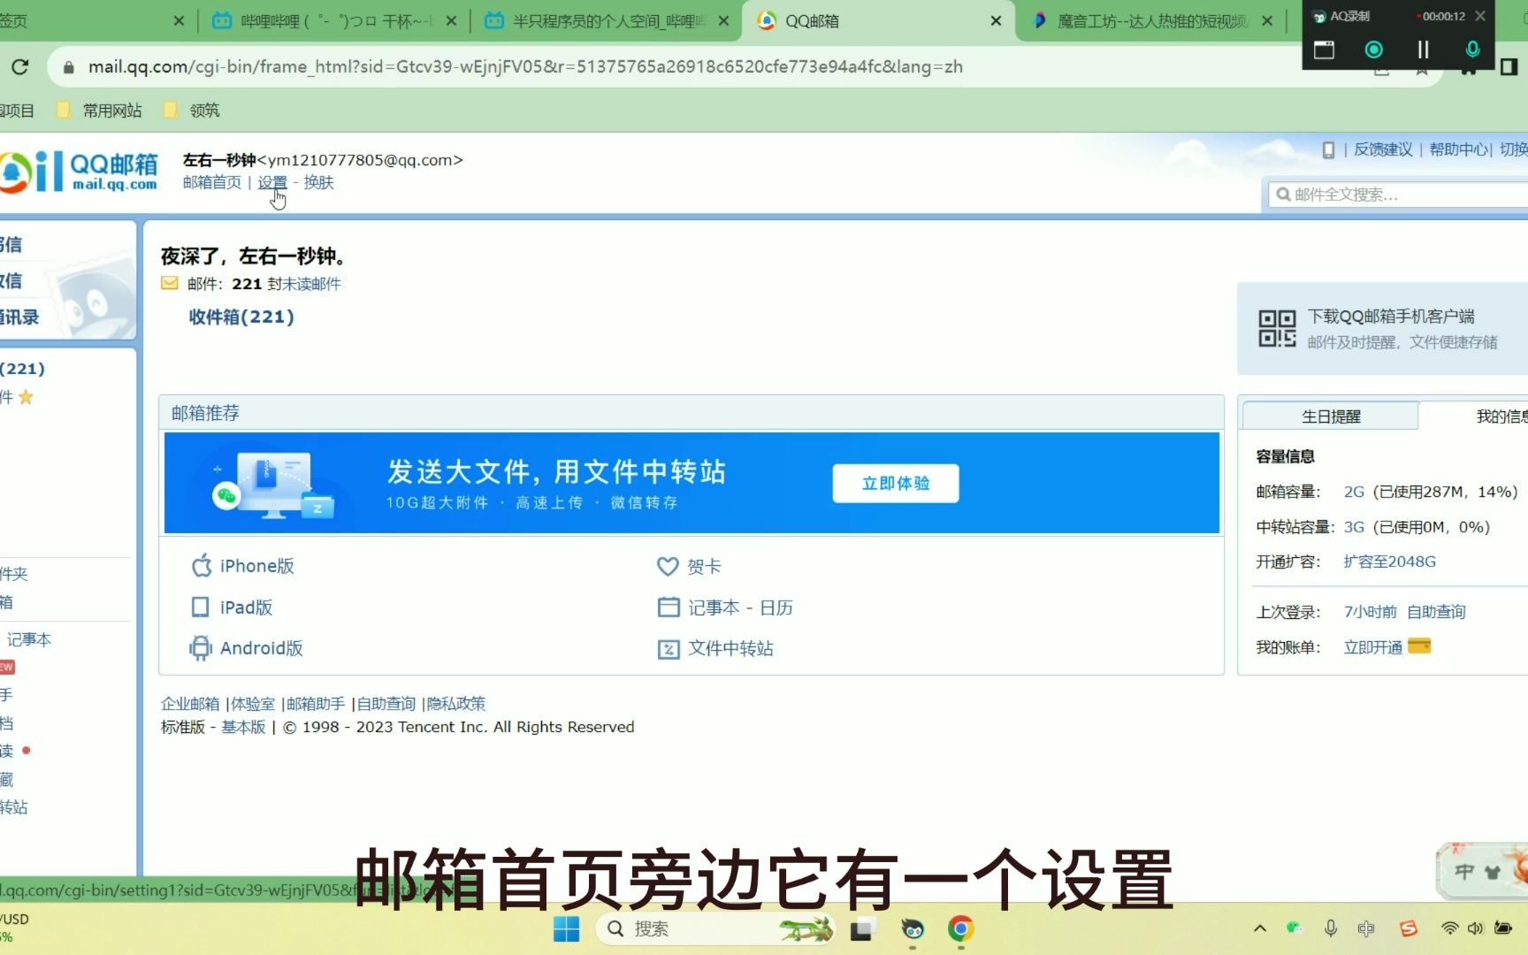Open the 换肤 skin link

[x=318, y=182]
